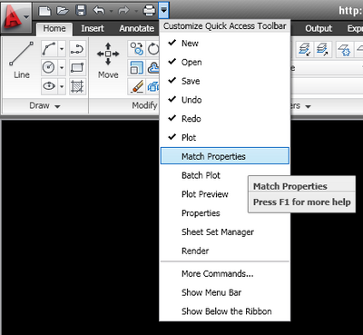
Task: Select the Copy tool in Modify panel
Action: [x=137, y=49]
